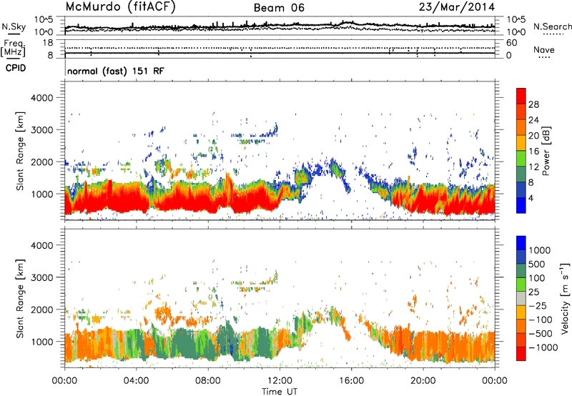Click the "4" value on the Power colorbar
Screen dimensions: 572x396
[x=531, y=198]
